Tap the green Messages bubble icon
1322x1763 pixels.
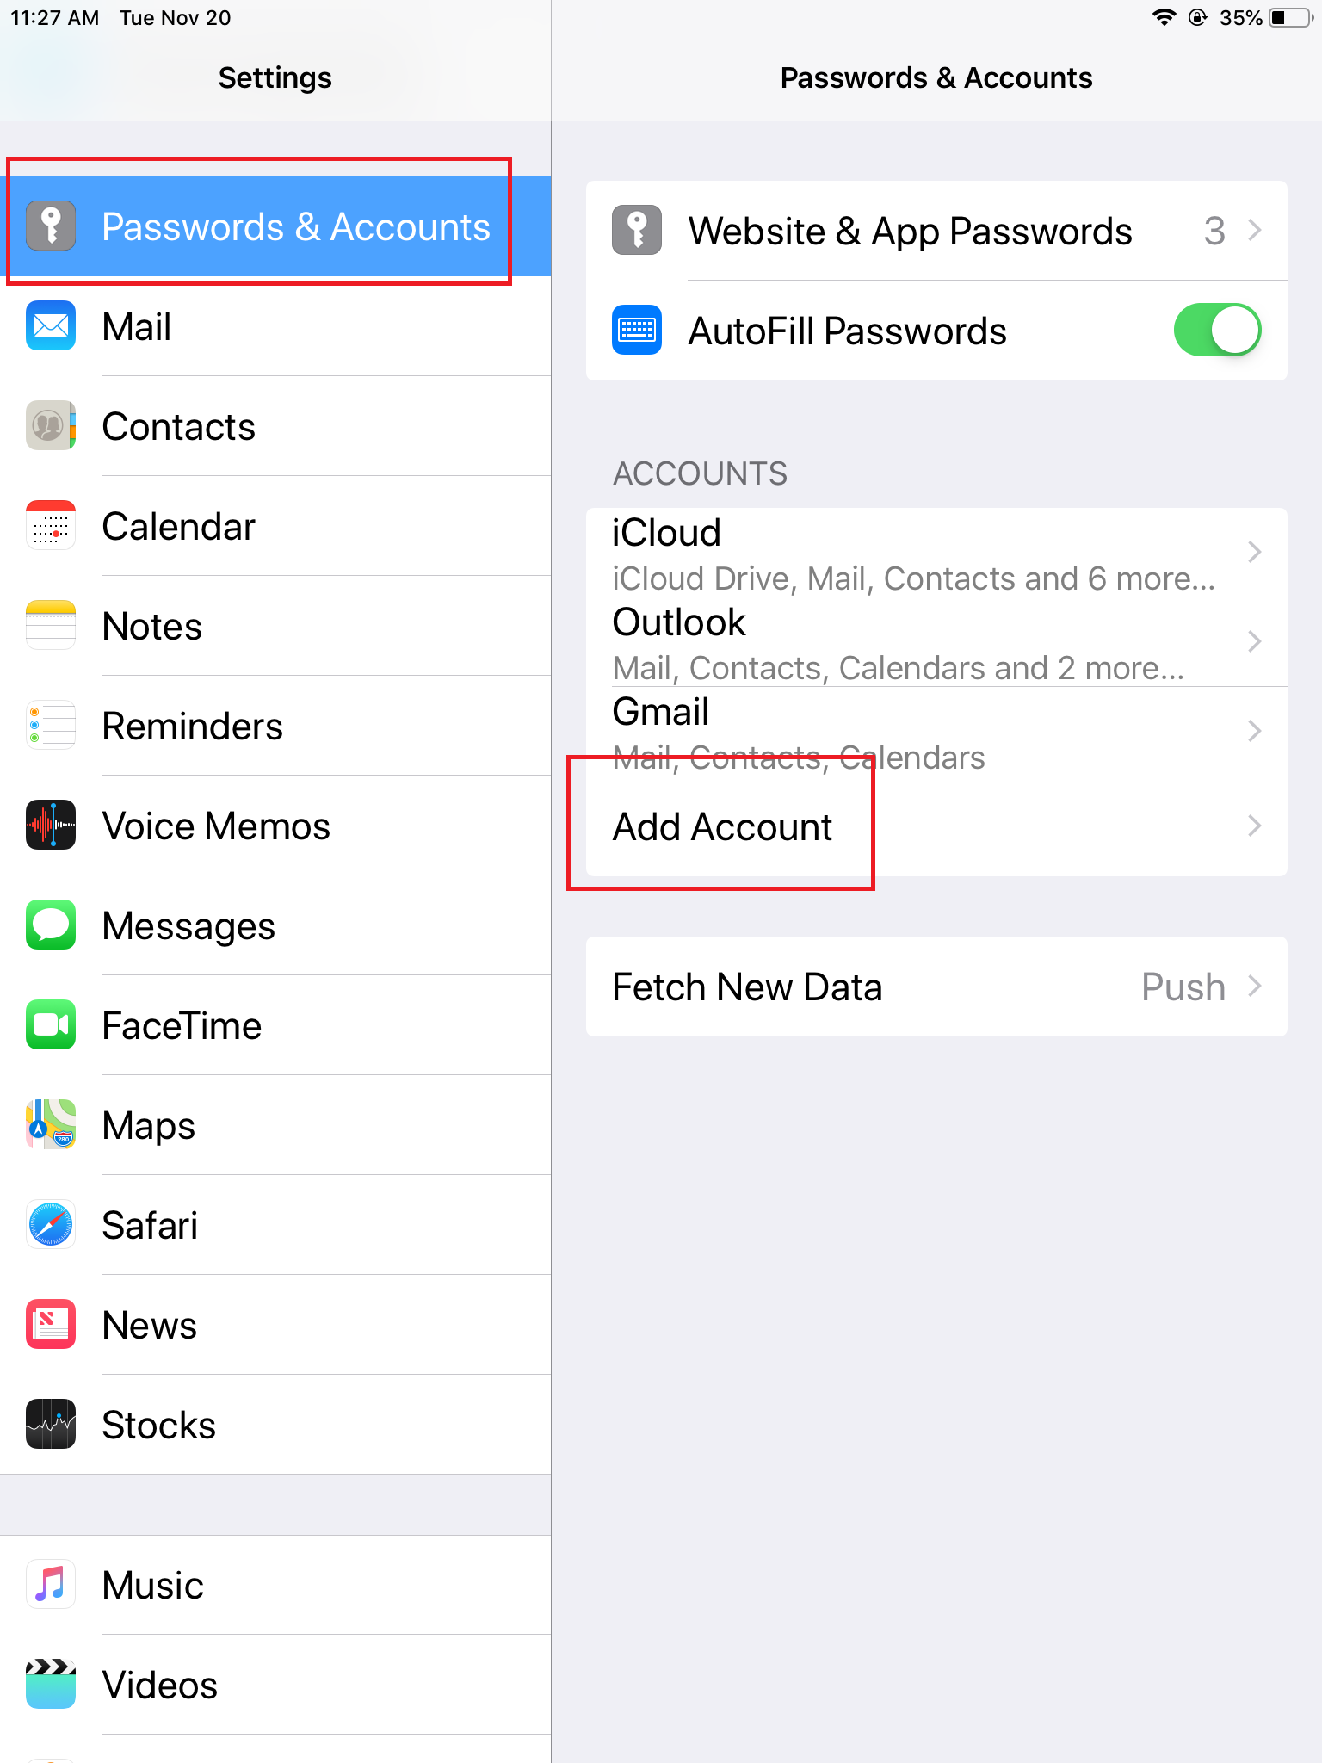(x=51, y=925)
